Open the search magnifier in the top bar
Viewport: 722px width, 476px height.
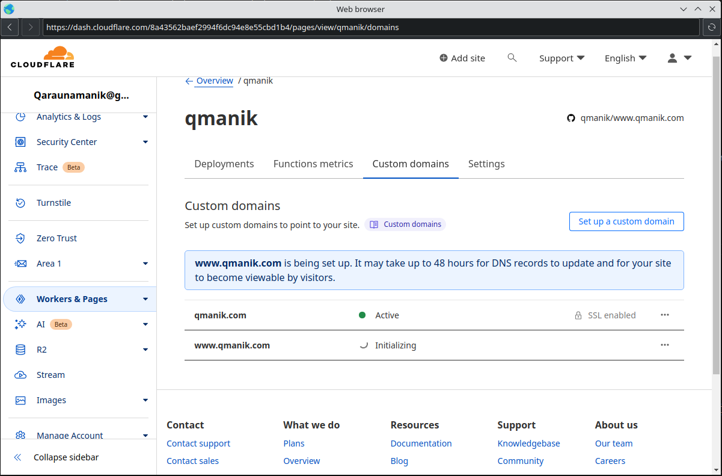click(x=512, y=58)
